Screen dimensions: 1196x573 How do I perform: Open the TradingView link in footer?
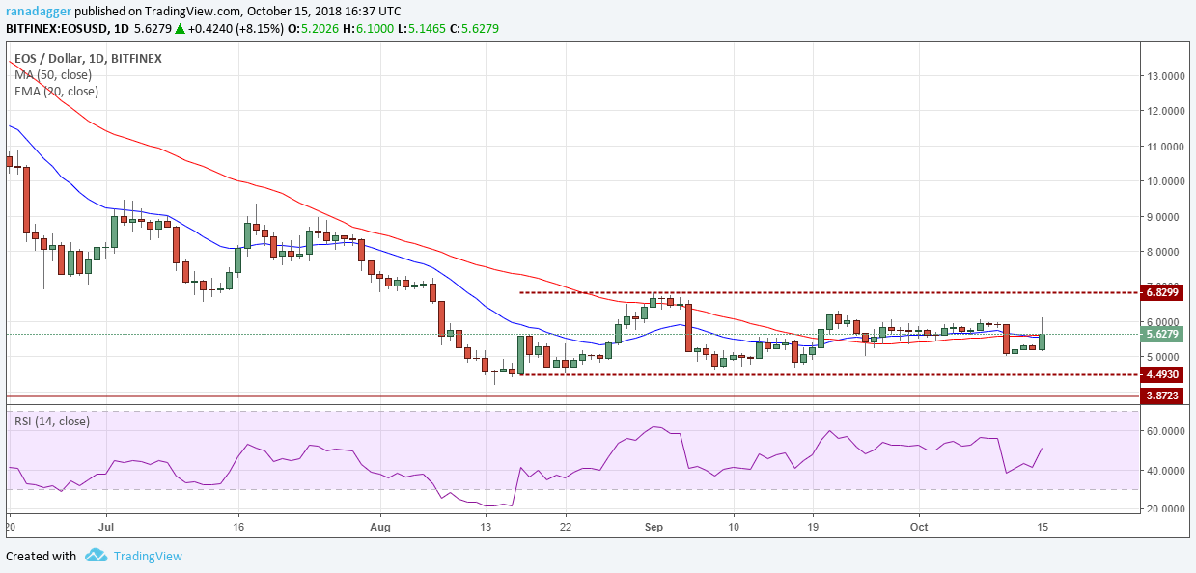(x=148, y=556)
